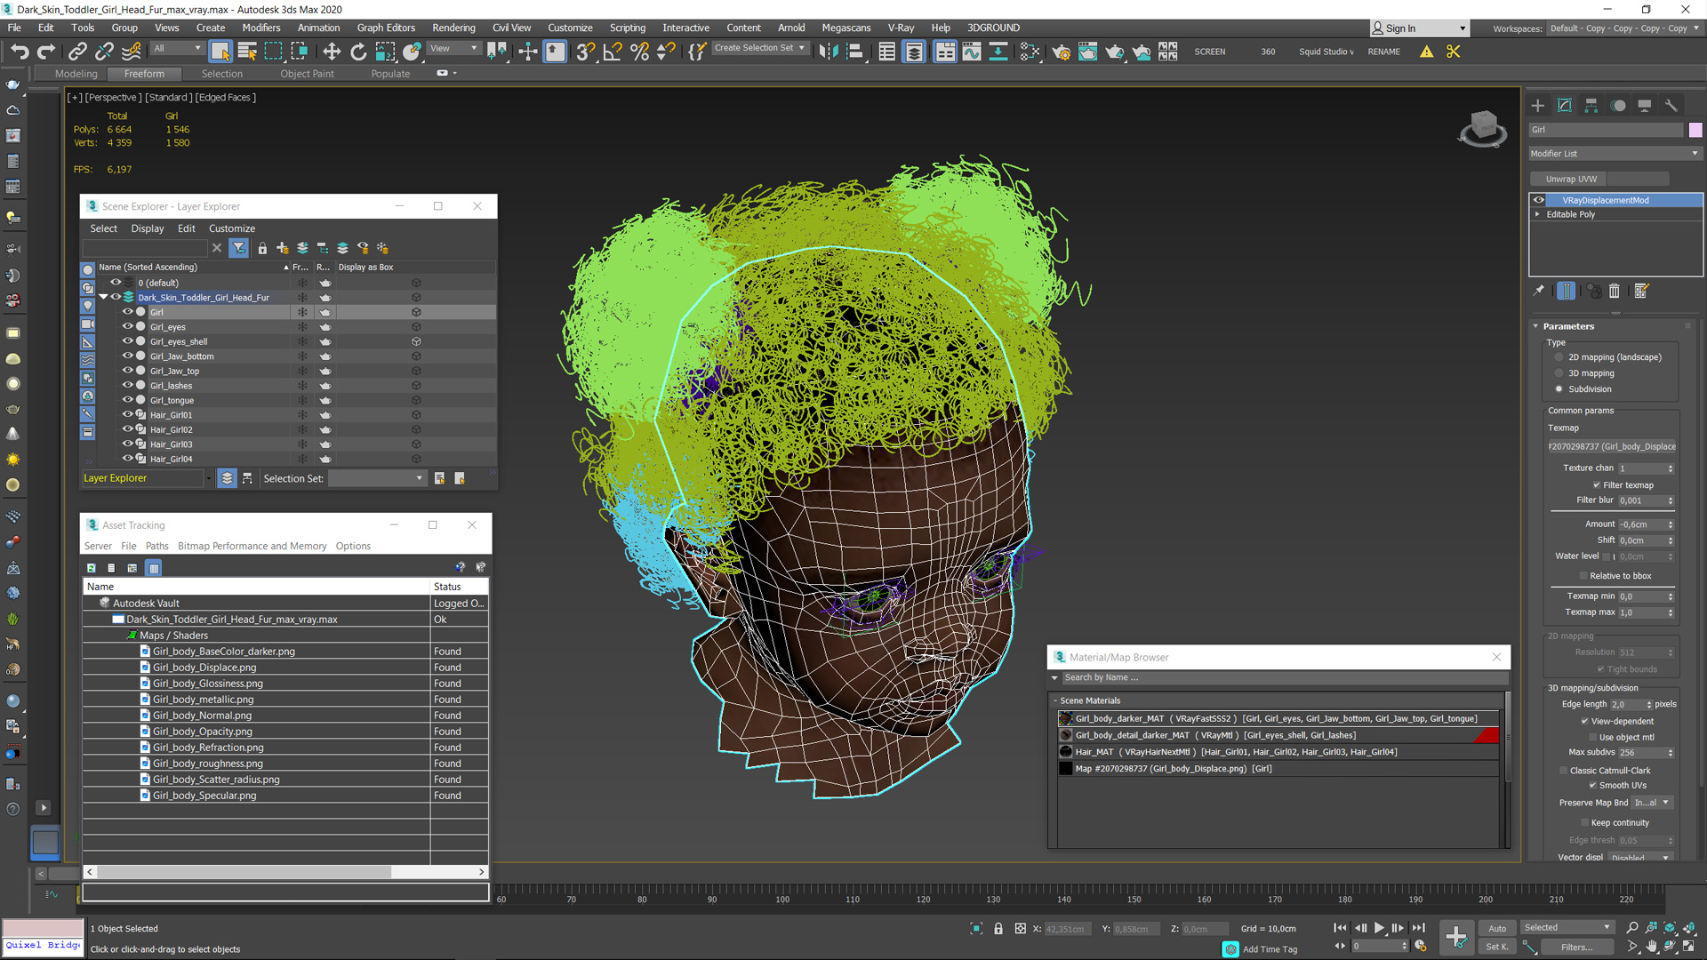Screen dimensions: 1707x960
Task: Open the Rendering menu
Action: (x=453, y=28)
